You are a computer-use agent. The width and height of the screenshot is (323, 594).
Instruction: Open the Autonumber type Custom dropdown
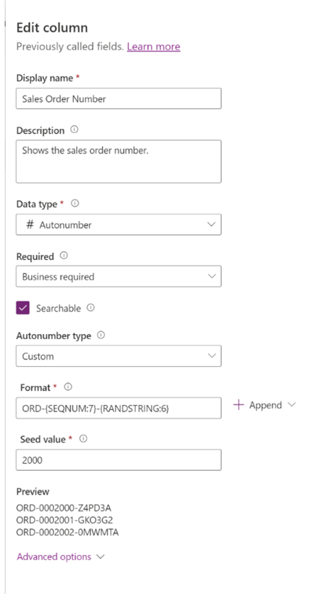click(x=119, y=356)
